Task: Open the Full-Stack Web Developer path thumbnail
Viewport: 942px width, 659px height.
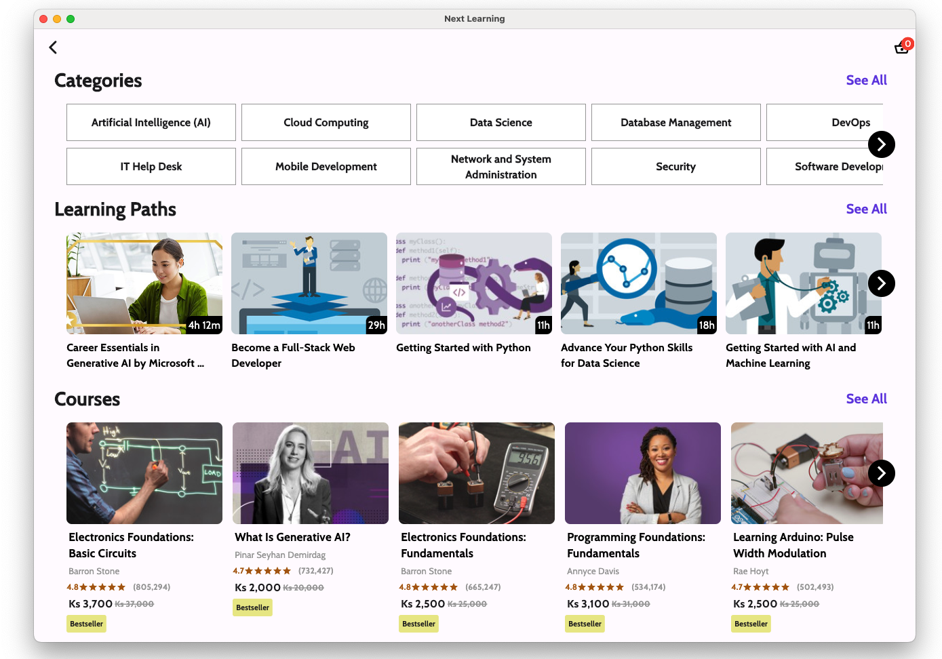Action: click(309, 283)
